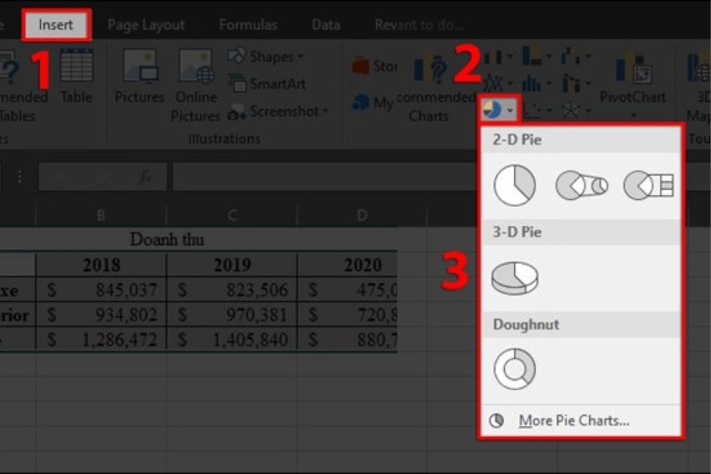Select the Doughnut chart type
Image resolution: width=711 pixels, height=474 pixels.
[514, 369]
